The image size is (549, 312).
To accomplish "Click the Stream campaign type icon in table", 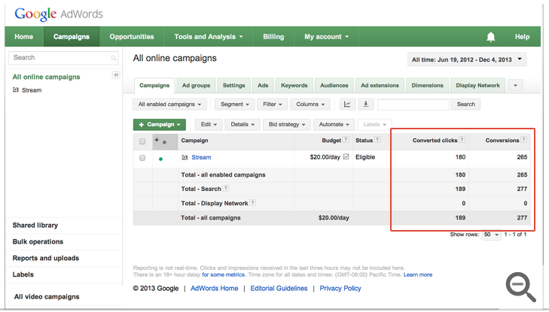I will (x=185, y=158).
